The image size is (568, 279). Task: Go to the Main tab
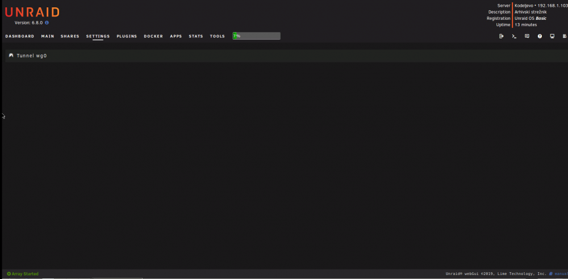(x=48, y=36)
